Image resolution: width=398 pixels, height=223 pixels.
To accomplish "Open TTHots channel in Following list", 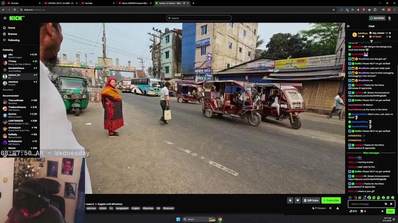I will click(x=20, y=63).
